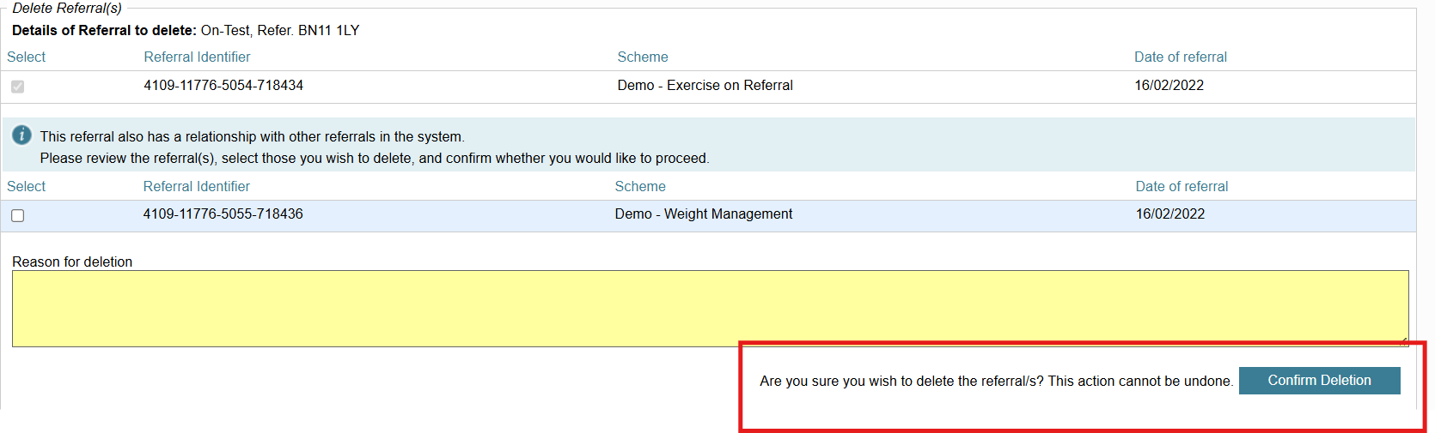Click the Select header in related referrals table
This screenshot has height=433, width=1435.
pos(26,186)
